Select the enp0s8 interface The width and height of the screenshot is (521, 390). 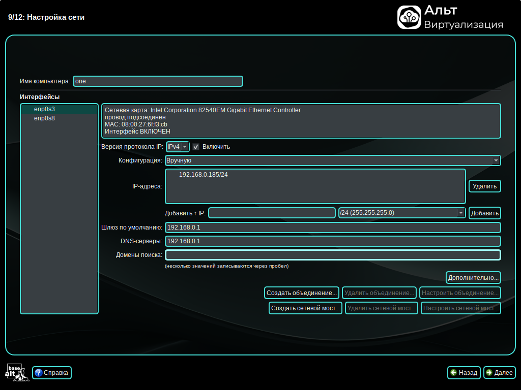point(44,118)
